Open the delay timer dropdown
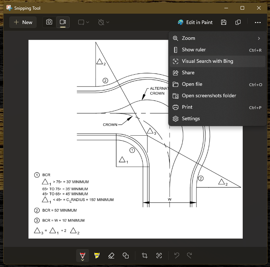270x267 pixels. 104,22
